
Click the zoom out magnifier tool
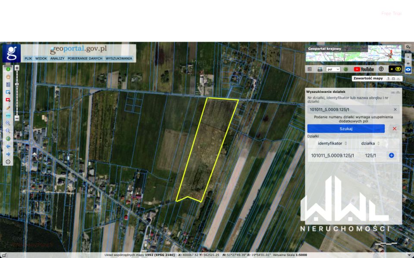coord(8,131)
